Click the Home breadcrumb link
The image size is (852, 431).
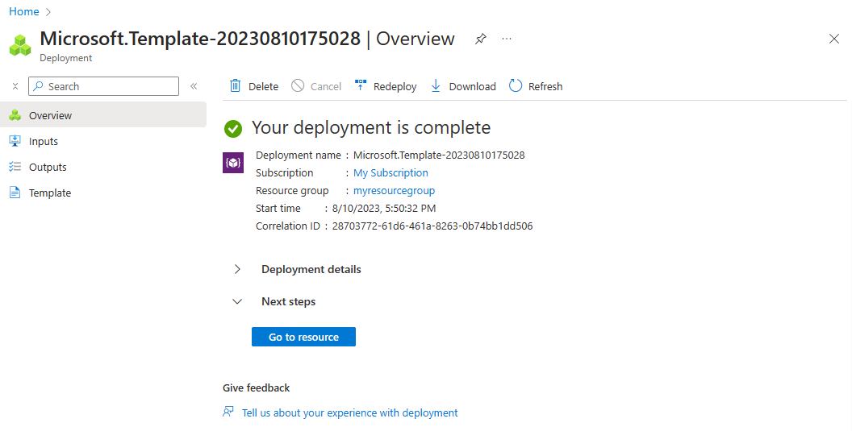(x=24, y=11)
